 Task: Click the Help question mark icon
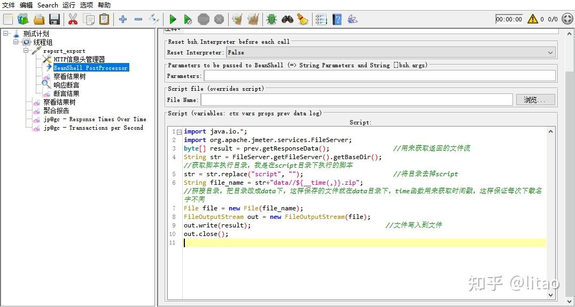tap(337, 19)
